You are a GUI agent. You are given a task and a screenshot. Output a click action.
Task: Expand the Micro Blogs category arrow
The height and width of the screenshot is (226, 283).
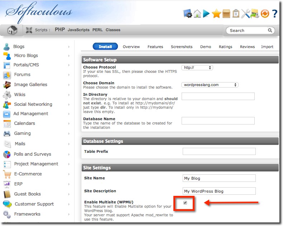pyautogui.click(x=69, y=56)
